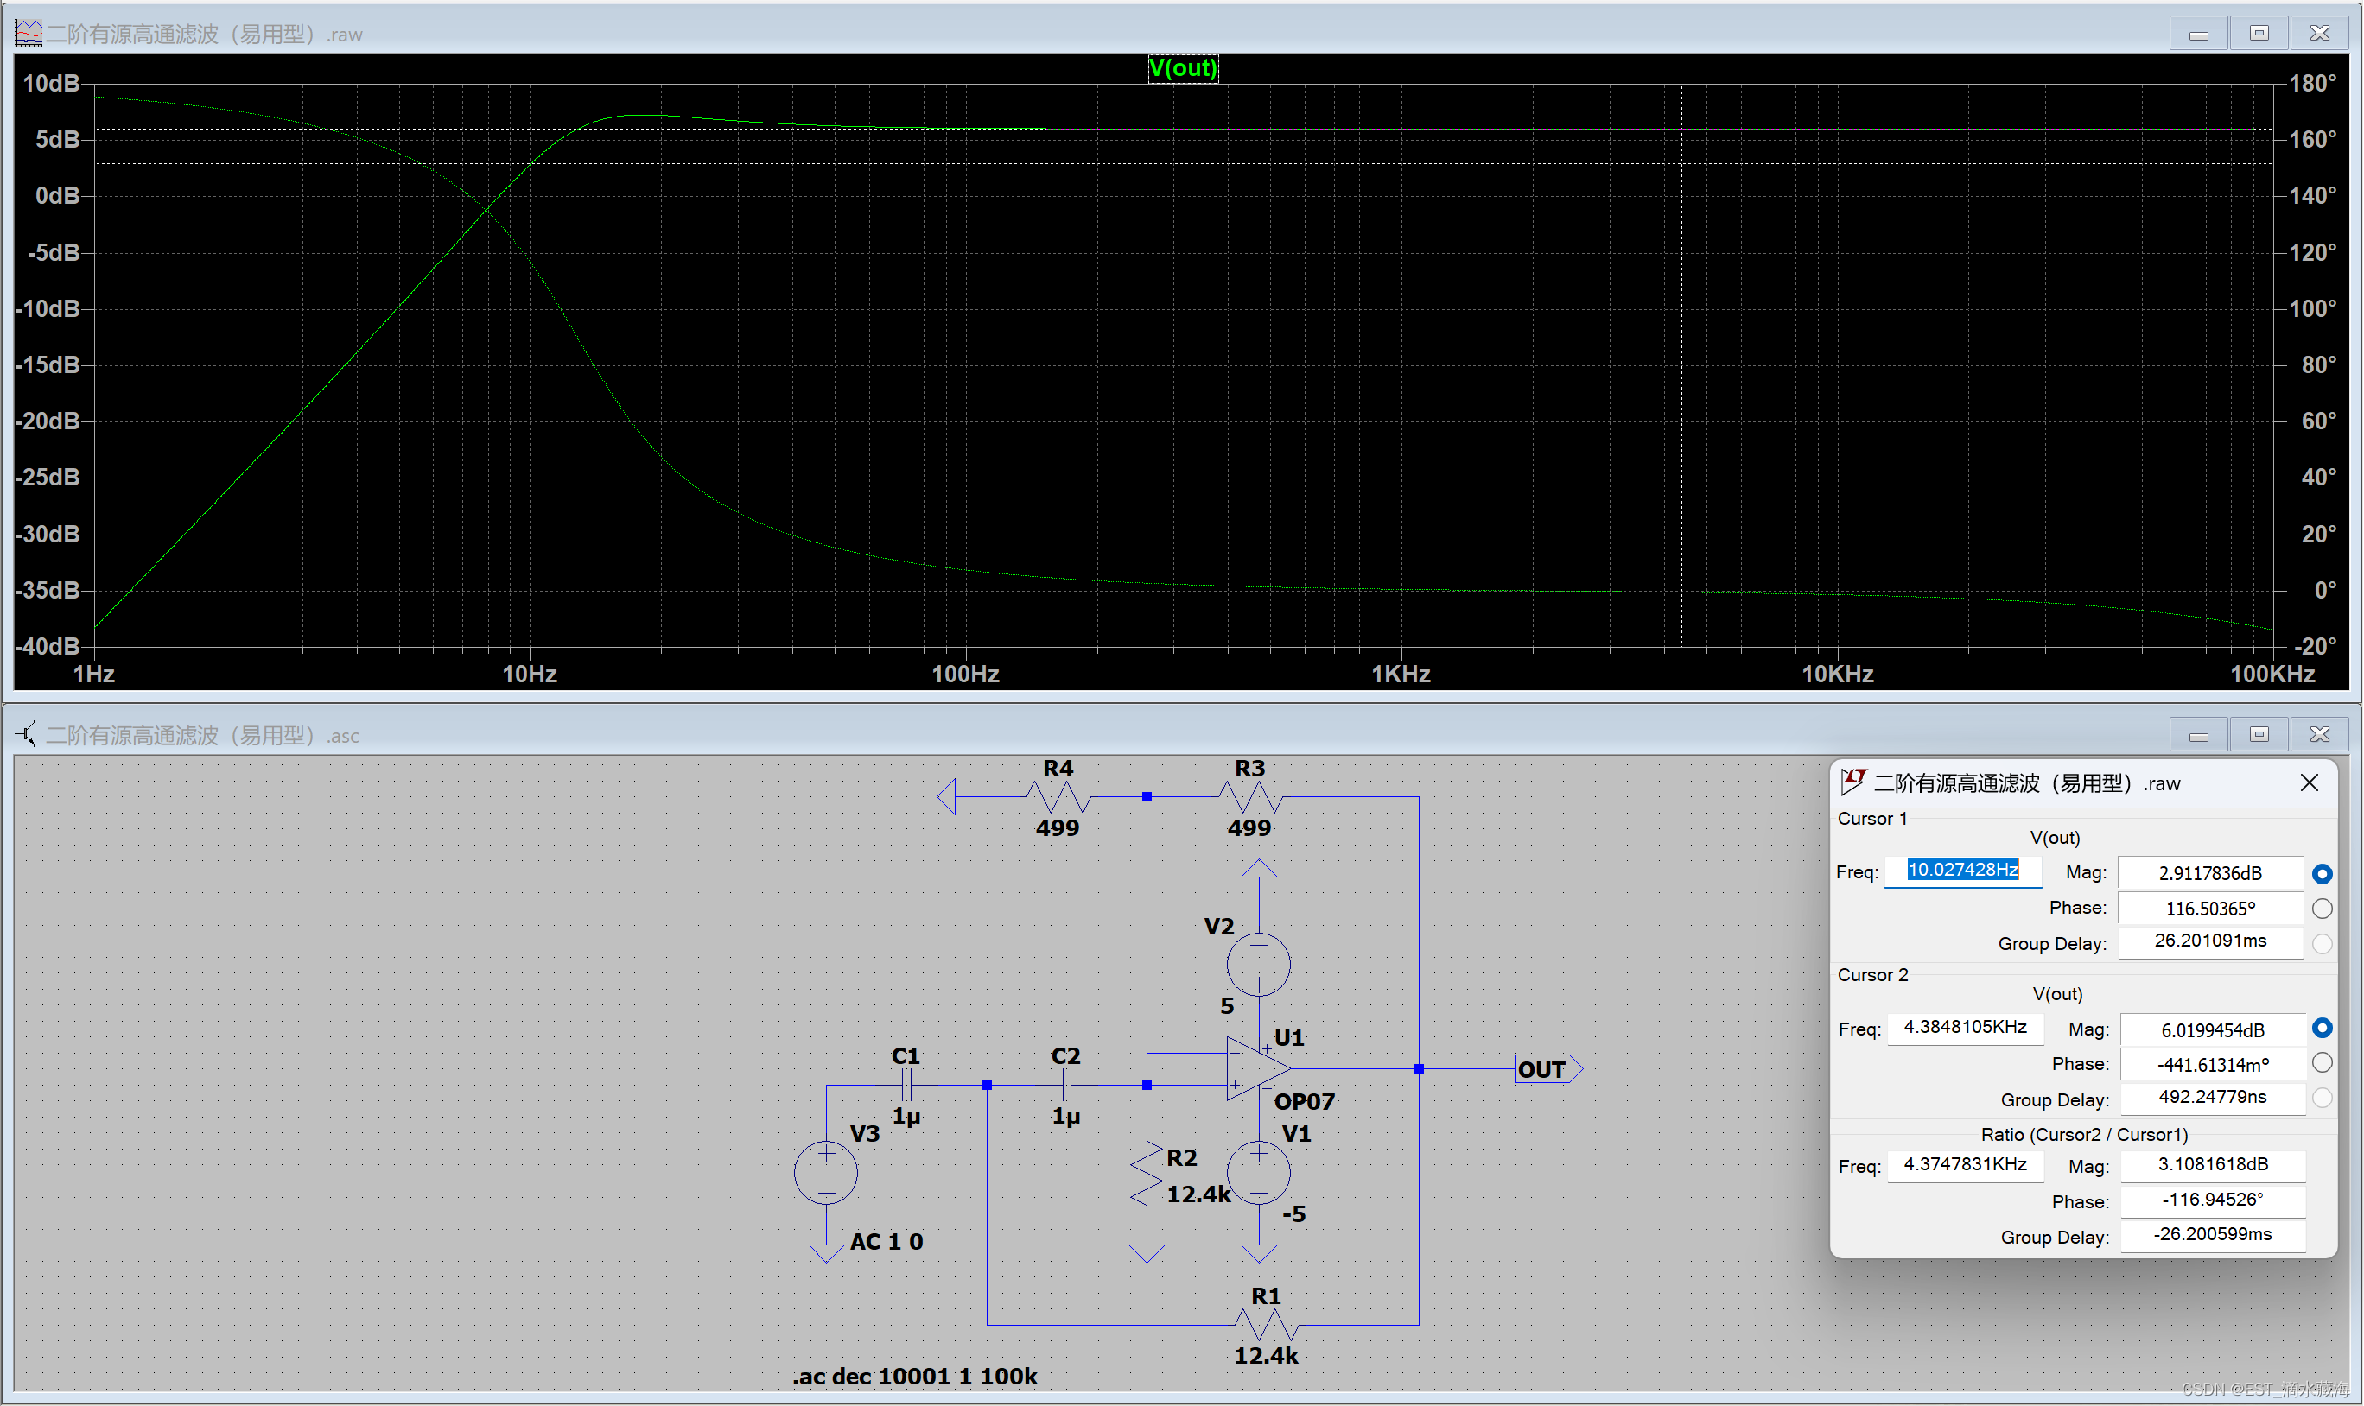Click Ratio Phase value field

[2212, 1200]
